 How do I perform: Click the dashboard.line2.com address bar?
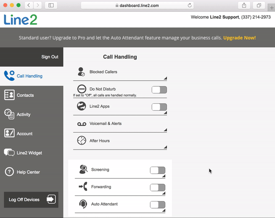pos(137,6)
